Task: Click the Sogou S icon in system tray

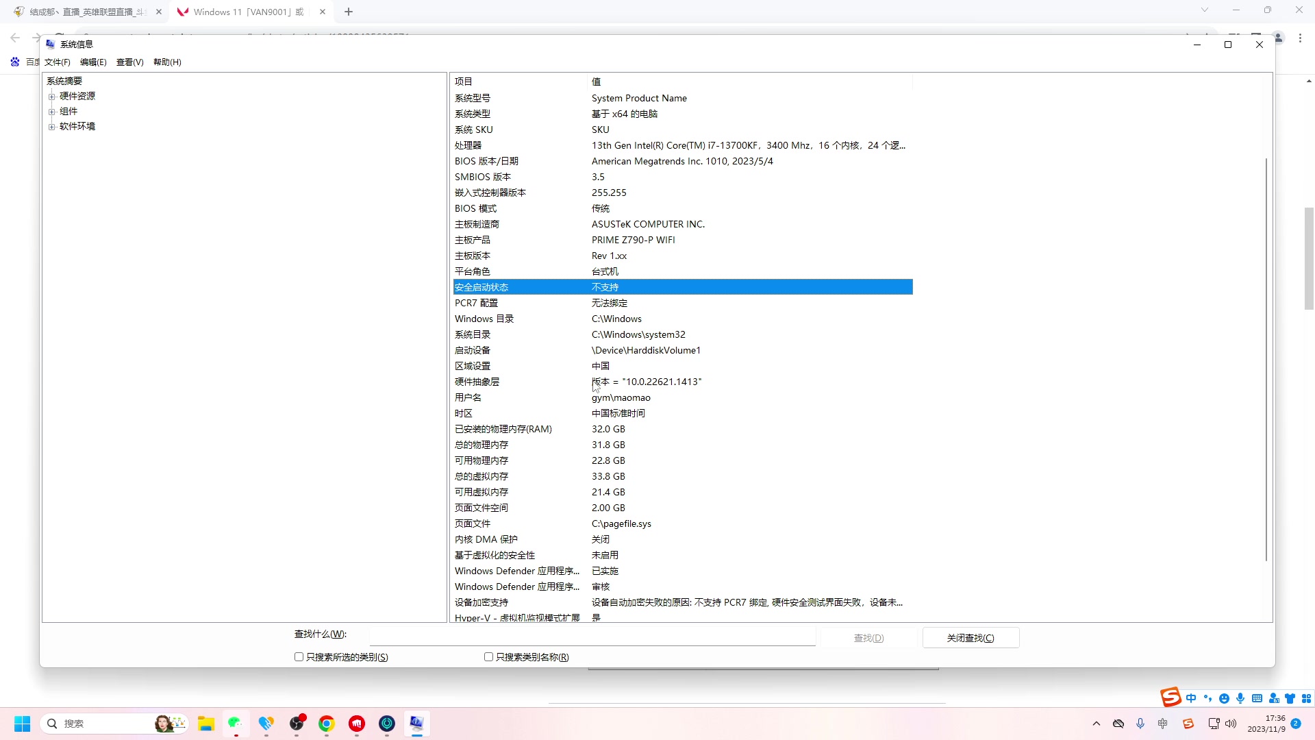Action: 1188,724
